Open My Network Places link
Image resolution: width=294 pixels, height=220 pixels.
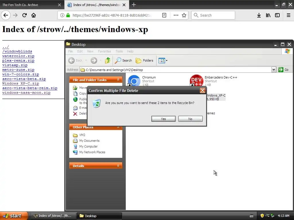pos(89,152)
